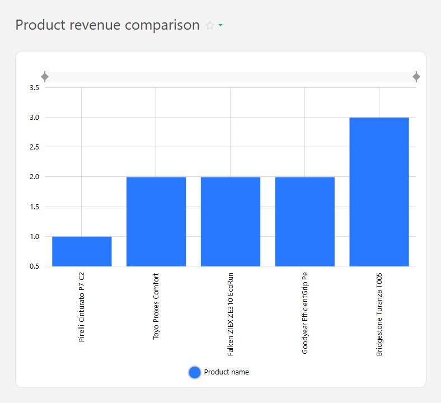Click the Bridgestone Turanza T005 axis label
This screenshot has width=441, height=403.
click(x=379, y=315)
